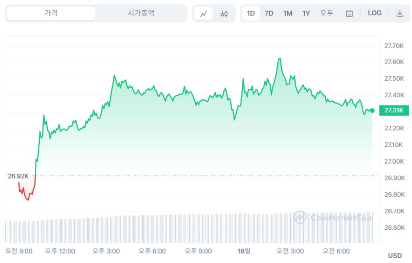Click the download chart icon
Screen dimensions: 412x263
400,13
